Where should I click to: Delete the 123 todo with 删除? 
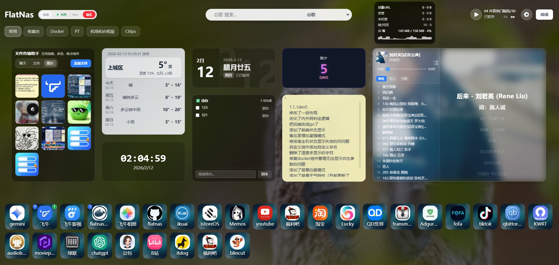(x=266, y=109)
